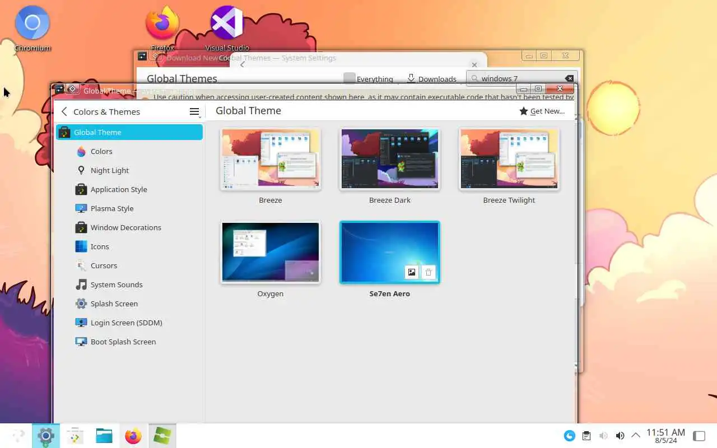Focus the 'windows 7' search field
Screen dimensions: 717x448
point(521,78)
